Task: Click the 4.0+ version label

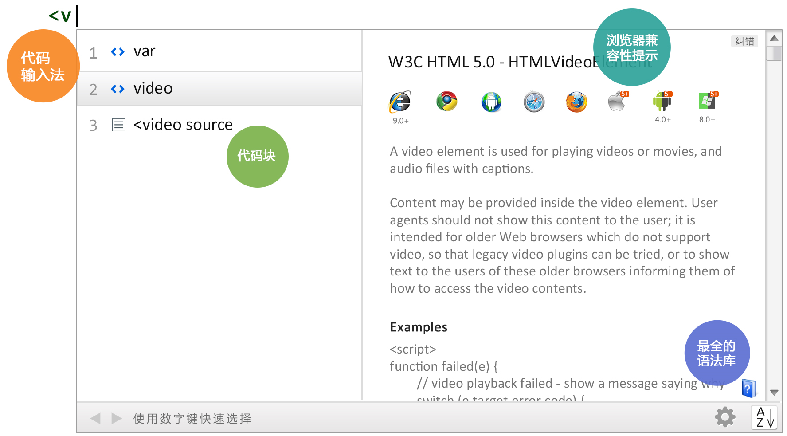Action: pyautogui.click(x=662, y=120)
